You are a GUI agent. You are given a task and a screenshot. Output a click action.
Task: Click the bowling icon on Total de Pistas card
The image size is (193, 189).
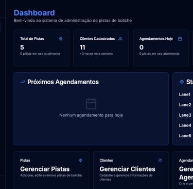pyautogui.click(x=61, y=39)
